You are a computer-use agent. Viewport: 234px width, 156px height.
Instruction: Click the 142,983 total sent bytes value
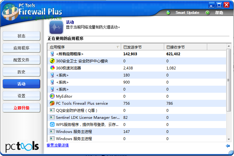130,54
